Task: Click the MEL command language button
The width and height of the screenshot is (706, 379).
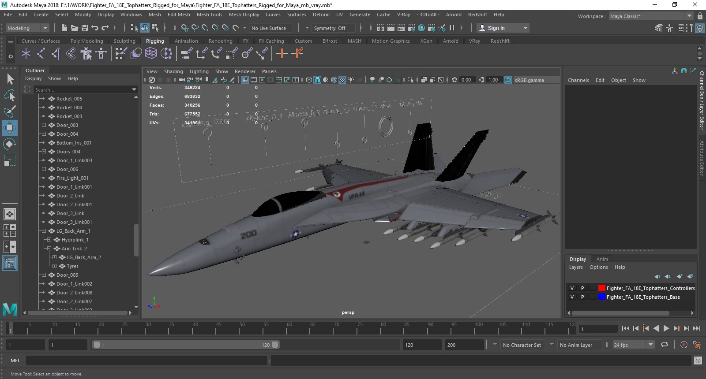Action: (x=15, y=360)
